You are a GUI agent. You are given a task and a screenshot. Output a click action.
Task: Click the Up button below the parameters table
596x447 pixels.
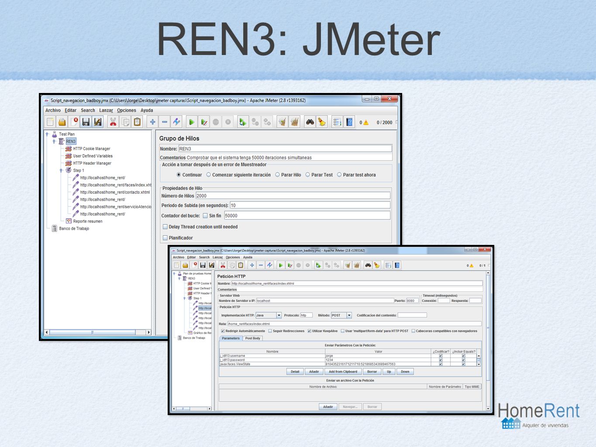389,371
